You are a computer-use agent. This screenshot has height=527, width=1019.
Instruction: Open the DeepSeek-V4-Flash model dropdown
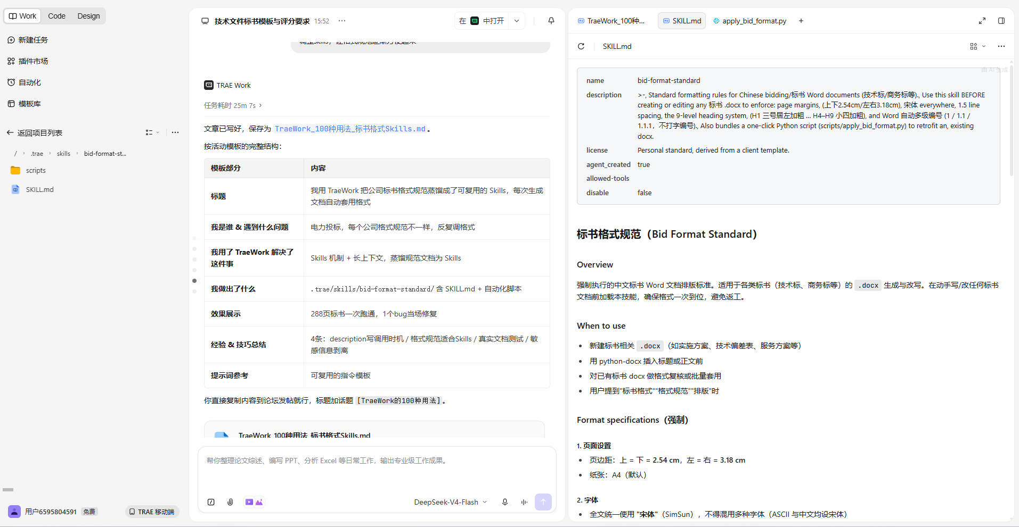point(450,502)
